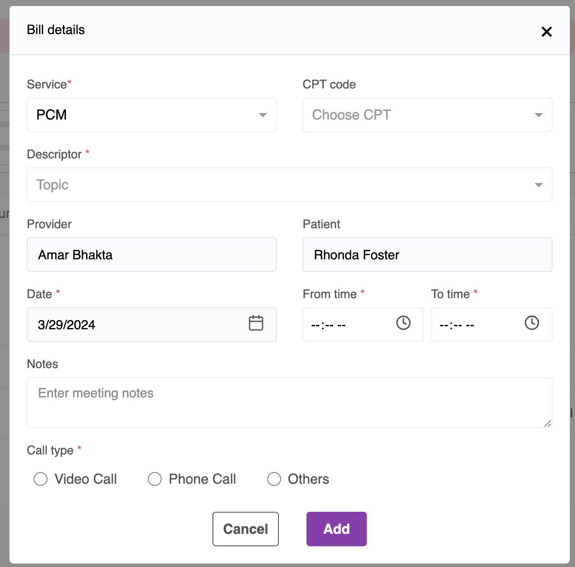Open the date picker calendar icon

click(256, 323)
